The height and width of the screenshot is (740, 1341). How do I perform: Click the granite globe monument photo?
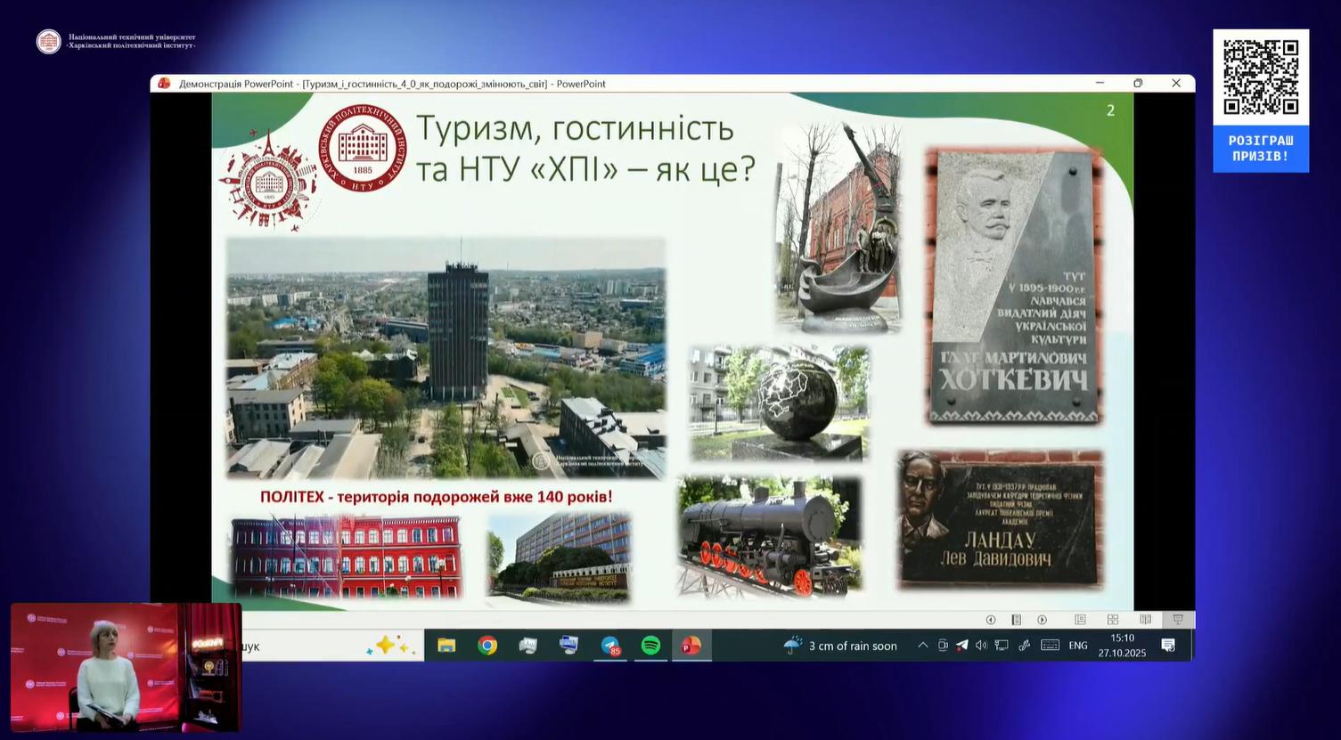[779, 403]
